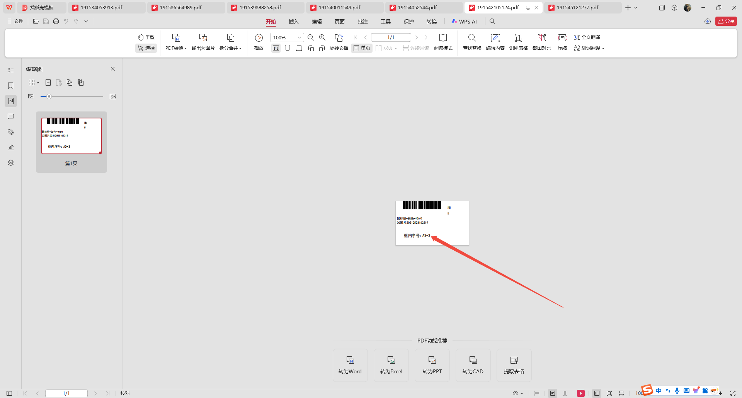Start slideshow with the 播放 button
Screen dimensions: 742x398
point(259,42)
